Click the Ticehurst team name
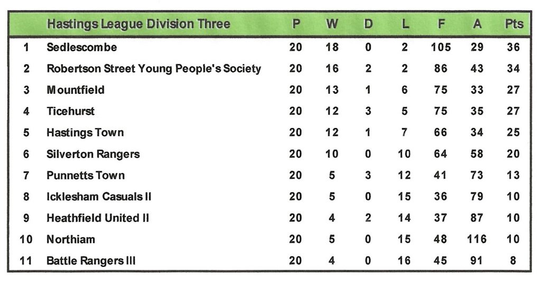 point(71,111)
